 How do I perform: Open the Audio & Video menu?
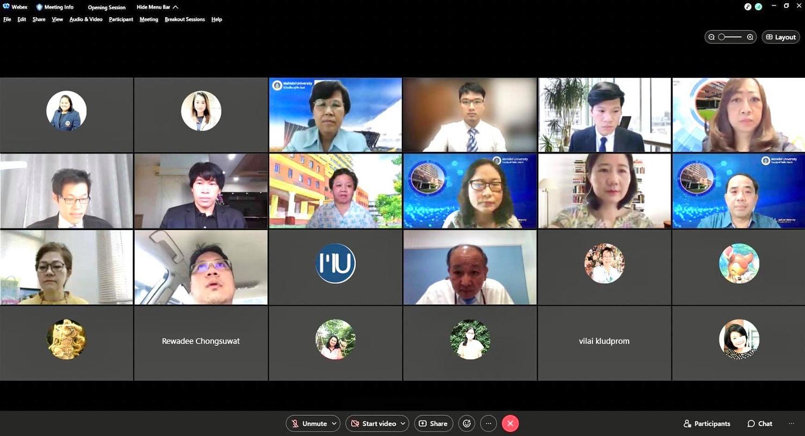click(x=86, y=19)
